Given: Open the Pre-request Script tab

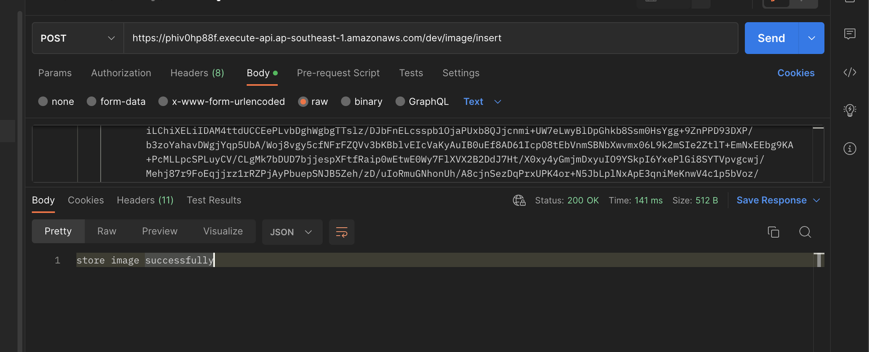Looking at the screenshot, I should coord(338,73).
